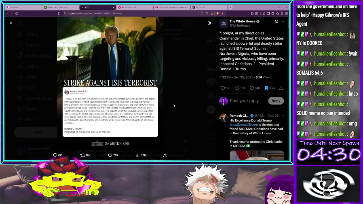Open more options on Rameck's reply
The image size is (363, 204).
point(282,116)
